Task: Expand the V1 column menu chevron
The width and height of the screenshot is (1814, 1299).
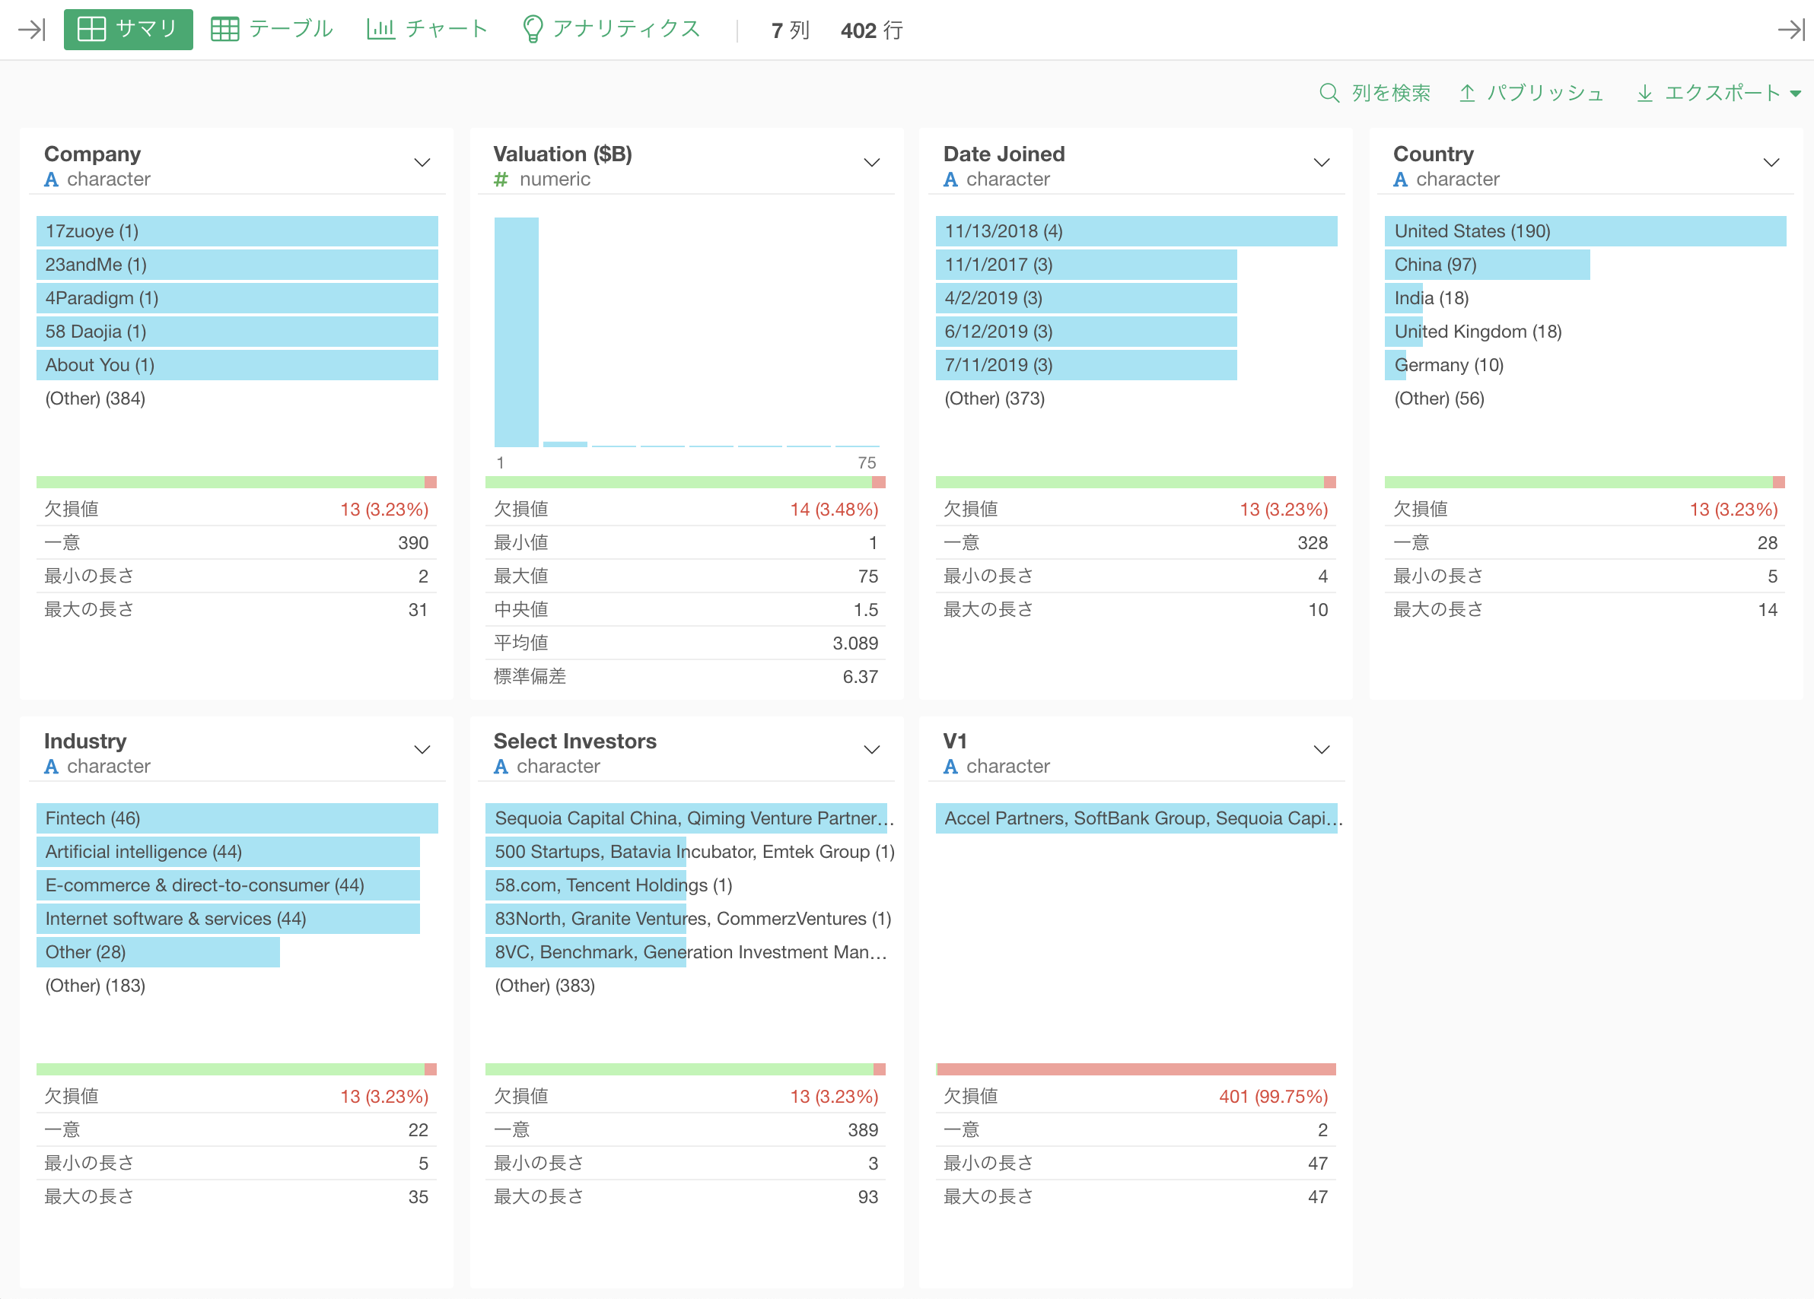Action: [1322, 750]
